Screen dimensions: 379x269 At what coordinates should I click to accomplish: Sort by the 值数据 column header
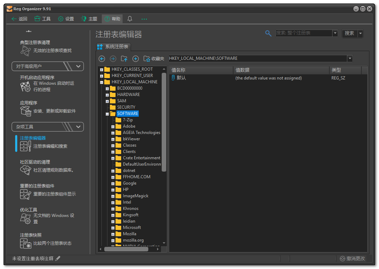click(281, 70)
